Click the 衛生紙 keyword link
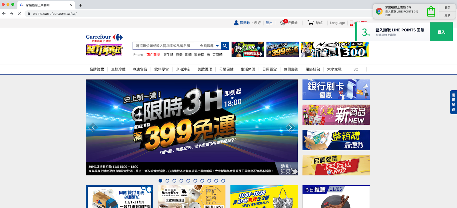 pyautogui.click(x=168, y=55)
